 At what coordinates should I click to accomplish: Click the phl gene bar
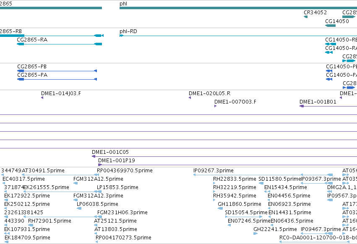coord(238,8)
